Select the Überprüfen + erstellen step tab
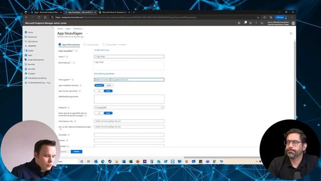This screenshot has height=181, width=321. (114, 45)
